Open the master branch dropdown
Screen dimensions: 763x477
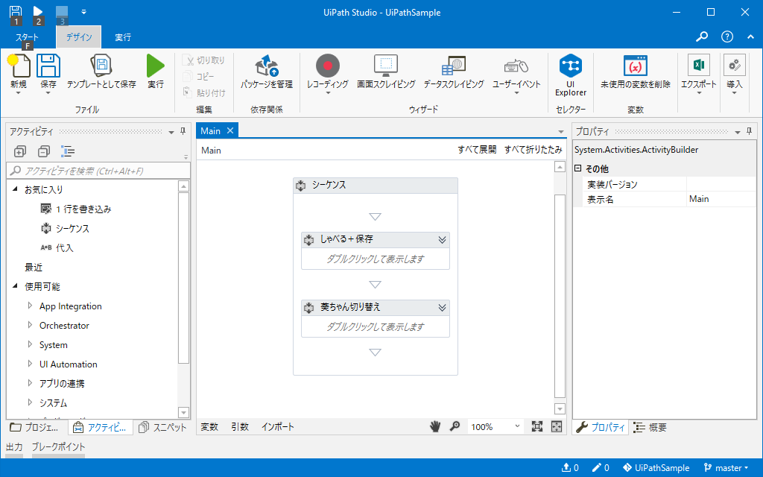point(726,468)
